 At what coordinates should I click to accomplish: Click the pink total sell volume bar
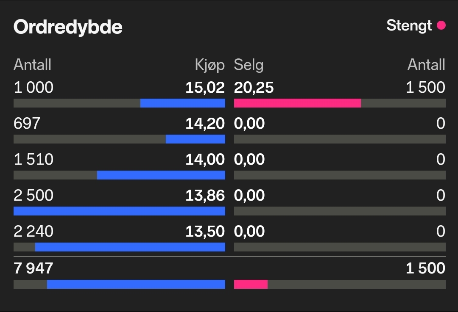pyautogui.click(x=251, y=284)
